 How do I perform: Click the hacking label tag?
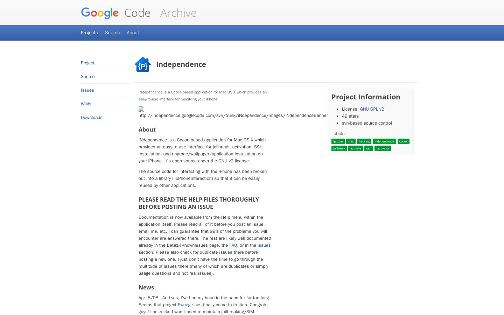[364, 141]
